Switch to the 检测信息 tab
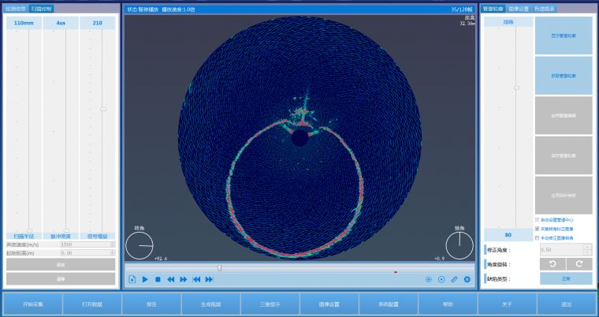The image size is (599, 317). pyautogui.click(x=16, y=9)
